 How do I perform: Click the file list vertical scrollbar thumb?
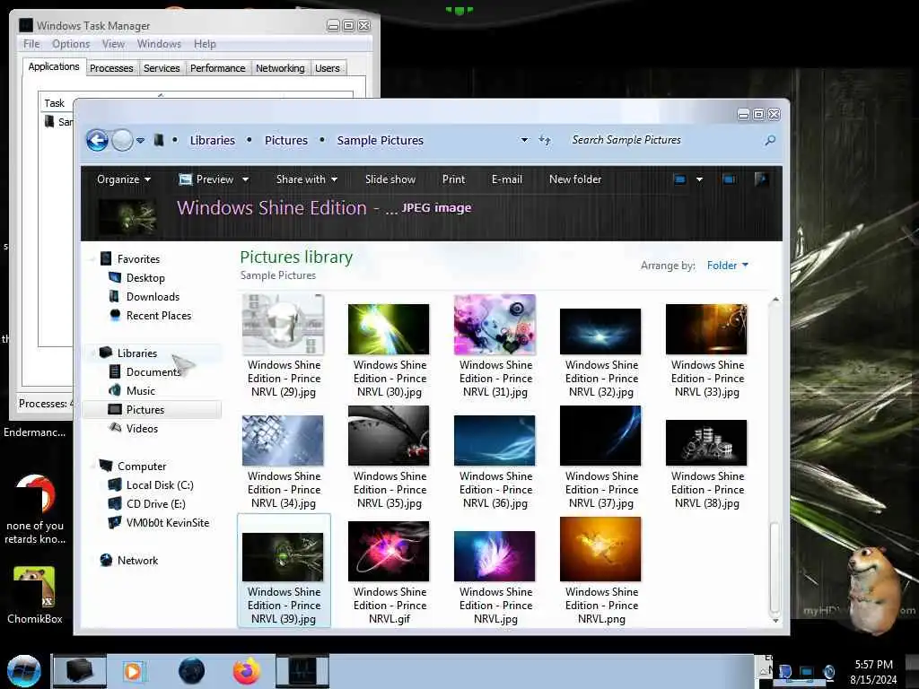775,567
